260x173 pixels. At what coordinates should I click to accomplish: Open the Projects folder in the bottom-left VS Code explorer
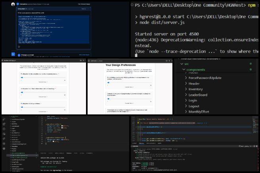[14, 149]
